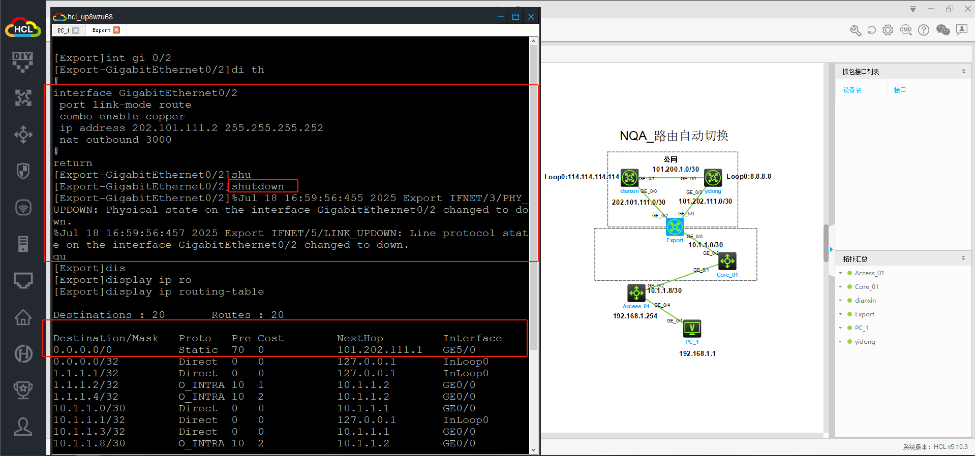Click the NQA_路由自动切换 topology title
The image size is (975, 456).
(674, 136)
